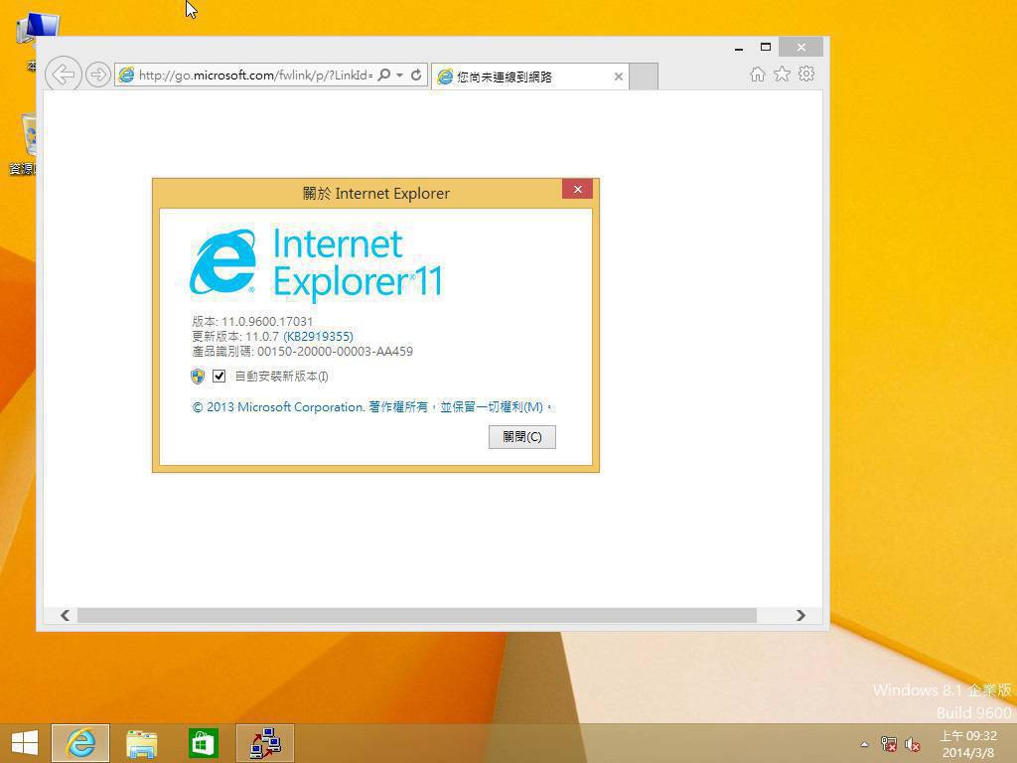
Task: Open the Windows Start button
Action: pos(25,743)
